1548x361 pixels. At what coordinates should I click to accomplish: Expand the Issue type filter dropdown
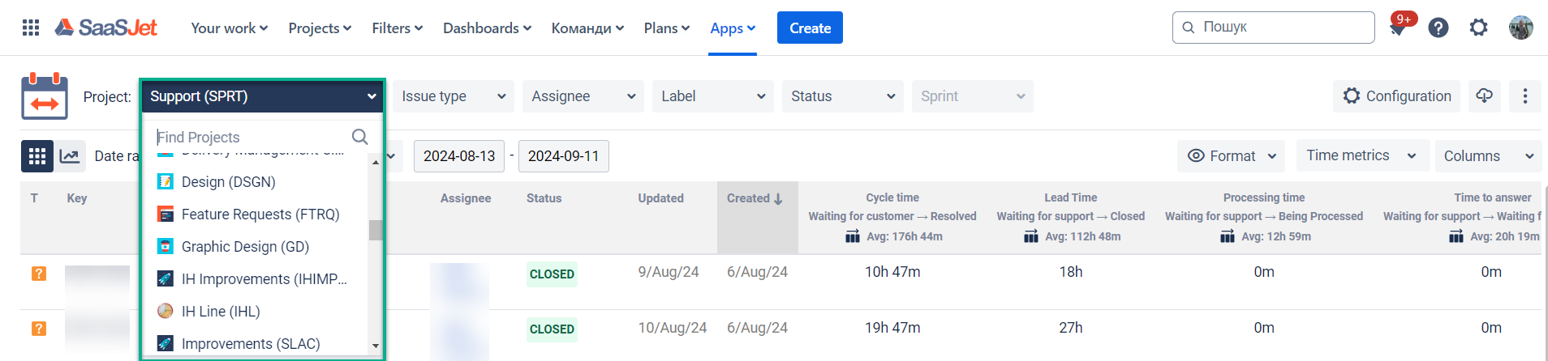[x=454, y=96]
